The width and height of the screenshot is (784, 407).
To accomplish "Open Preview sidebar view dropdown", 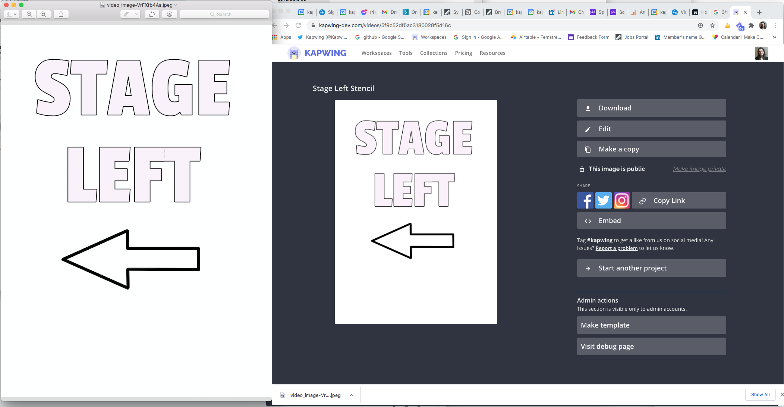I will [x=12, y=14].
